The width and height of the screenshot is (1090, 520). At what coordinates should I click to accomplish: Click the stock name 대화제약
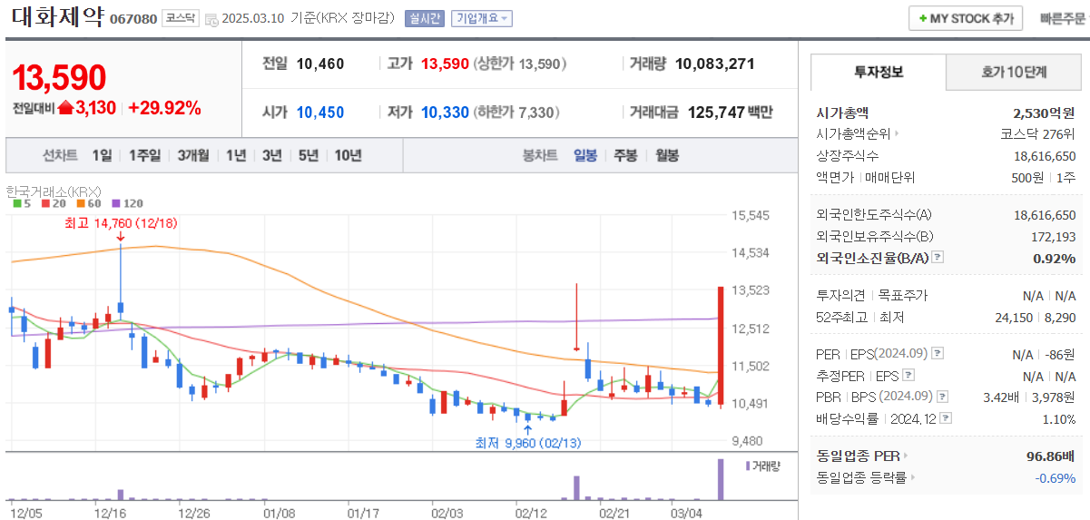point(58,18)
